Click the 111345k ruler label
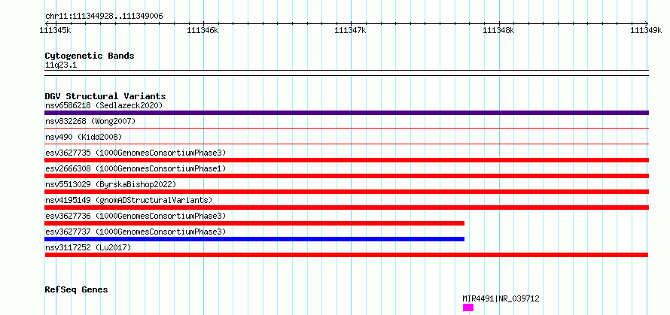The image size is (670, 315). 56,30
